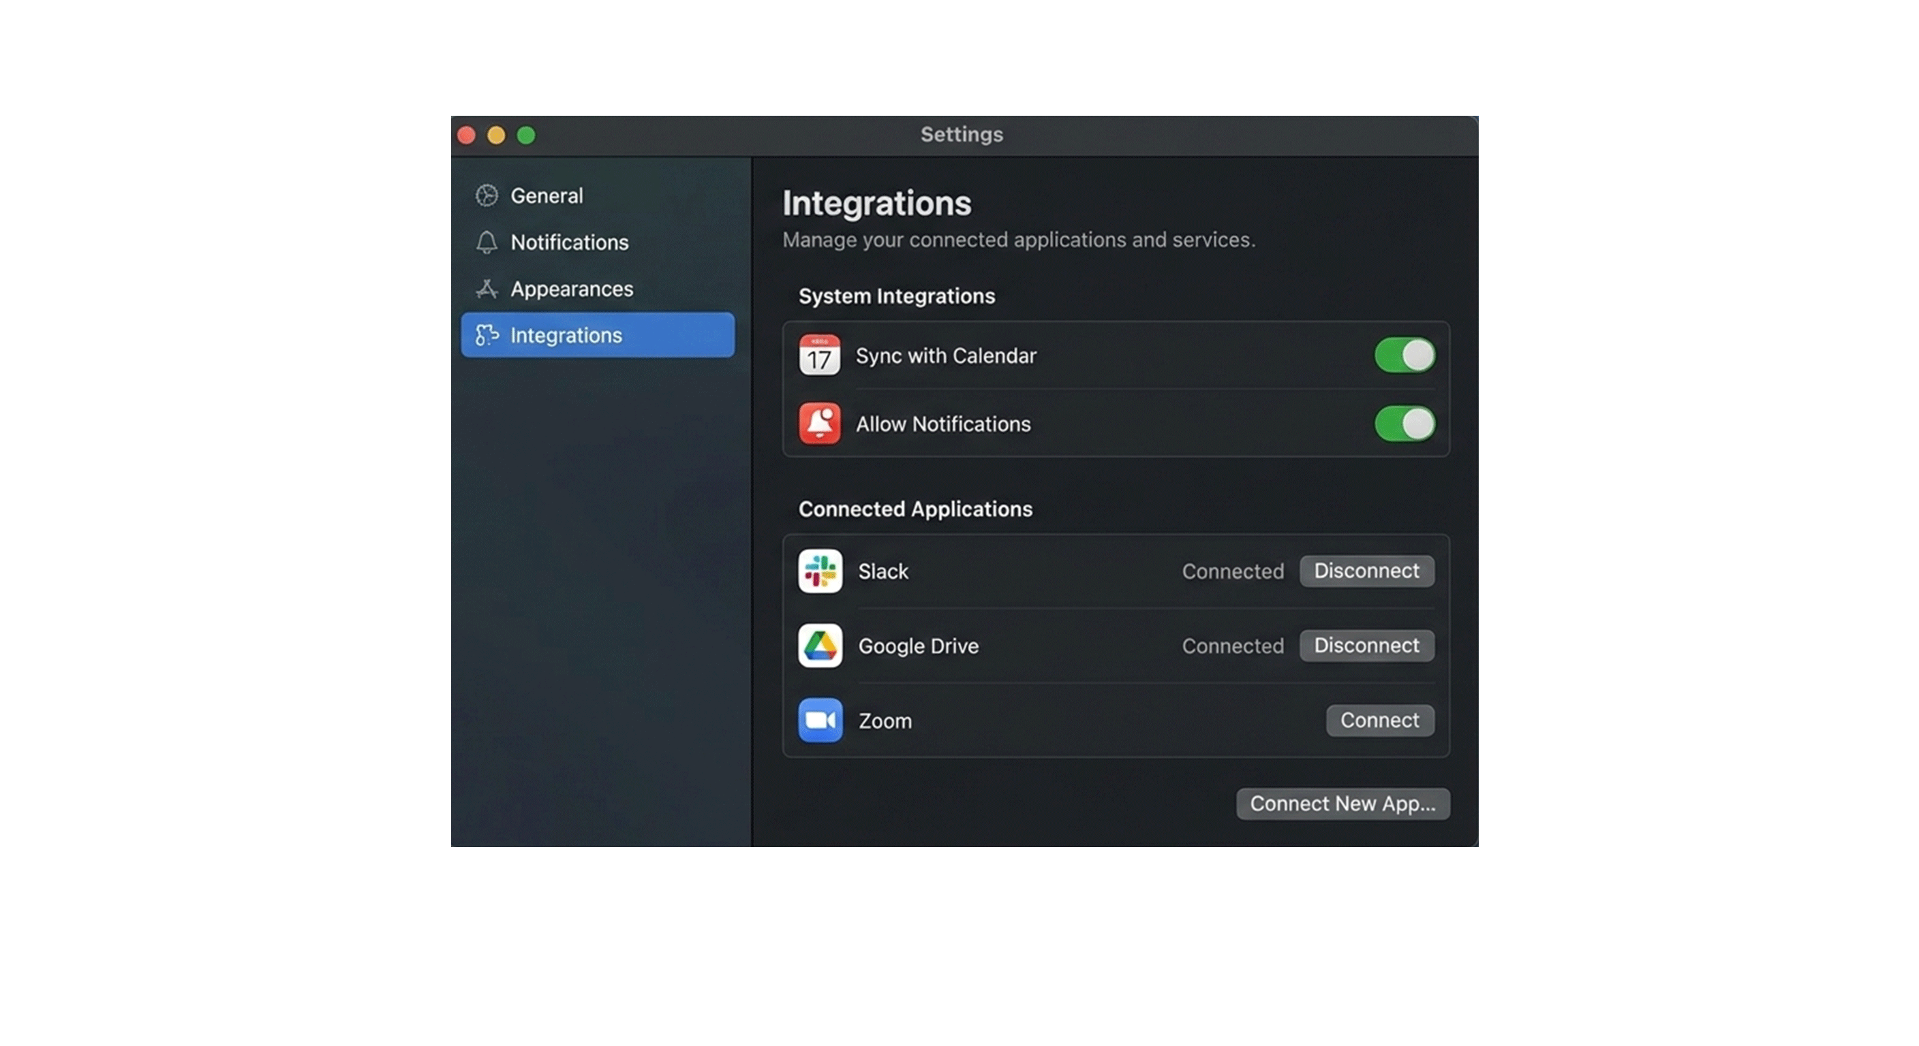Screen dimensions: 1919x1046
Task: Click the Notifications bell icon
Action: click(487, 242)
